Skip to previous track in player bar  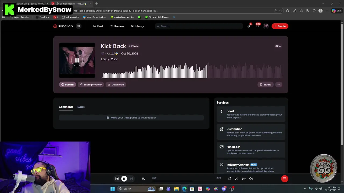tap(117, 179)
